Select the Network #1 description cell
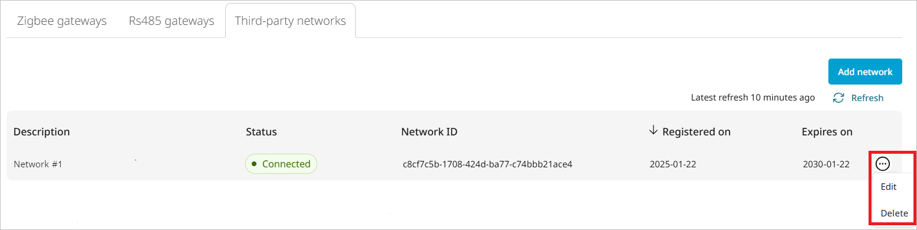This screenshot has width=917, height=230. [x=38, y=164]
